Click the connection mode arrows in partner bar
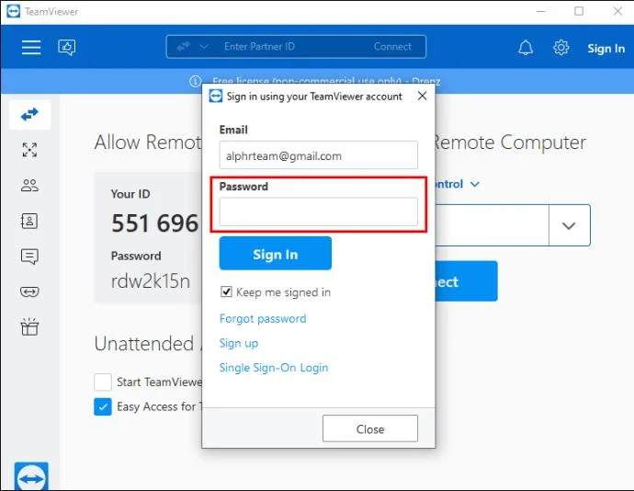This screenshot has height=491, width=634. (x=183, y=47)
